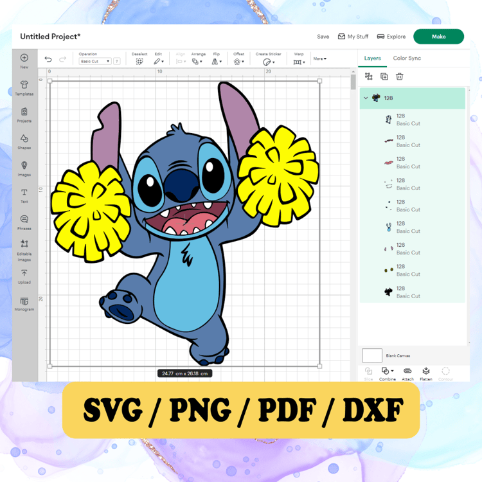Screen dimensions: 482x482
Task: Open My Stuff
Action: (353, 37)
